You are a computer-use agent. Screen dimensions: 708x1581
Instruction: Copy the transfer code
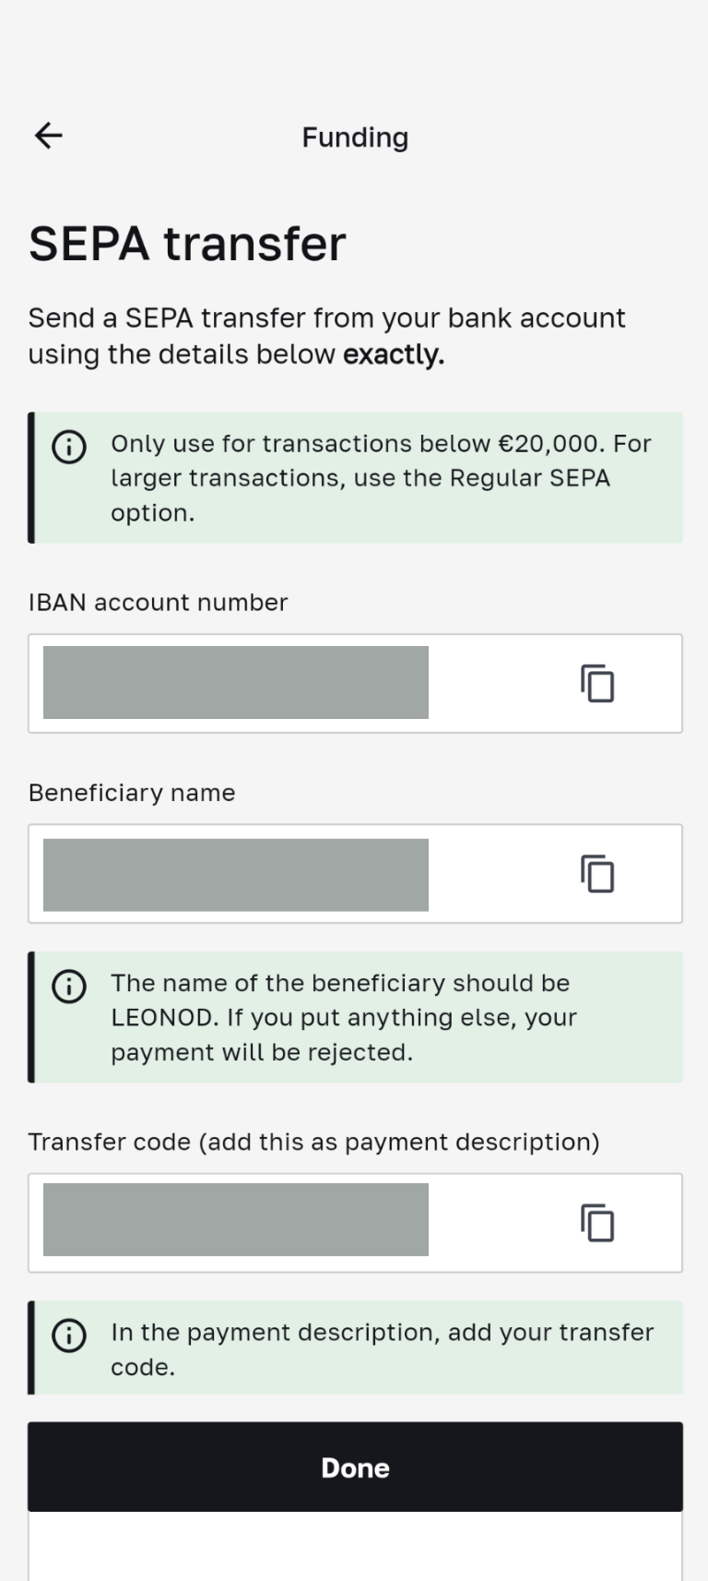point(597,1223)
